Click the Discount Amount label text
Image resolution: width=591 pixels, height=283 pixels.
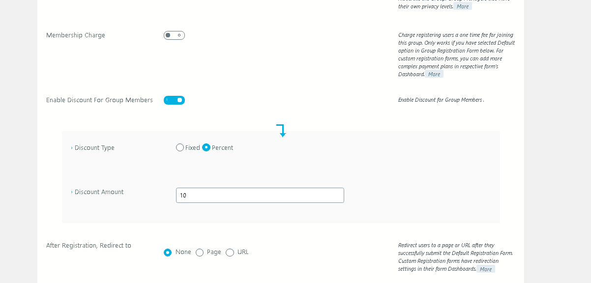pos(99,192)
